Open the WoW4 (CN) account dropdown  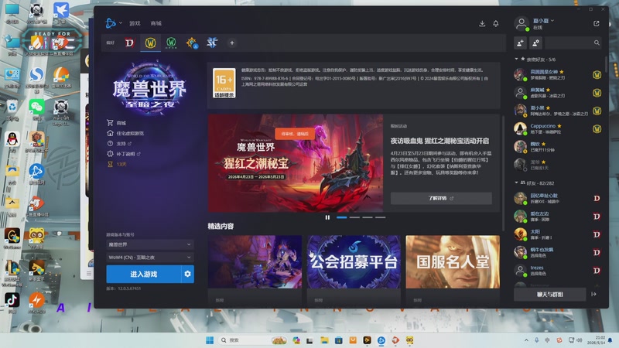tap(150, 258)
